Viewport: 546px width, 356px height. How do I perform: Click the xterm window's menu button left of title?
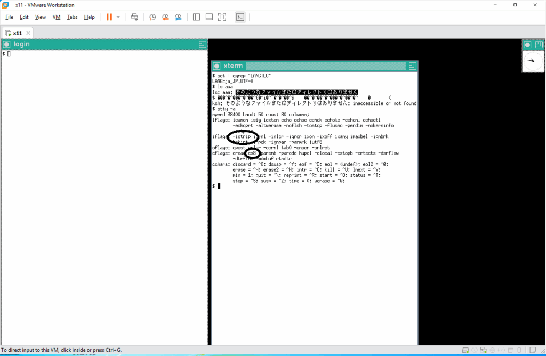(x=216, y=66)
